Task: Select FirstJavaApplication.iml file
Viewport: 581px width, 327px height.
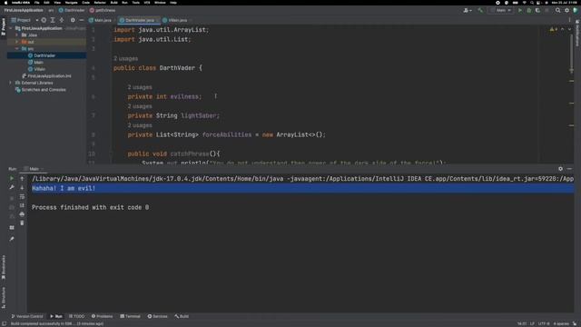Action: (46, 76)
